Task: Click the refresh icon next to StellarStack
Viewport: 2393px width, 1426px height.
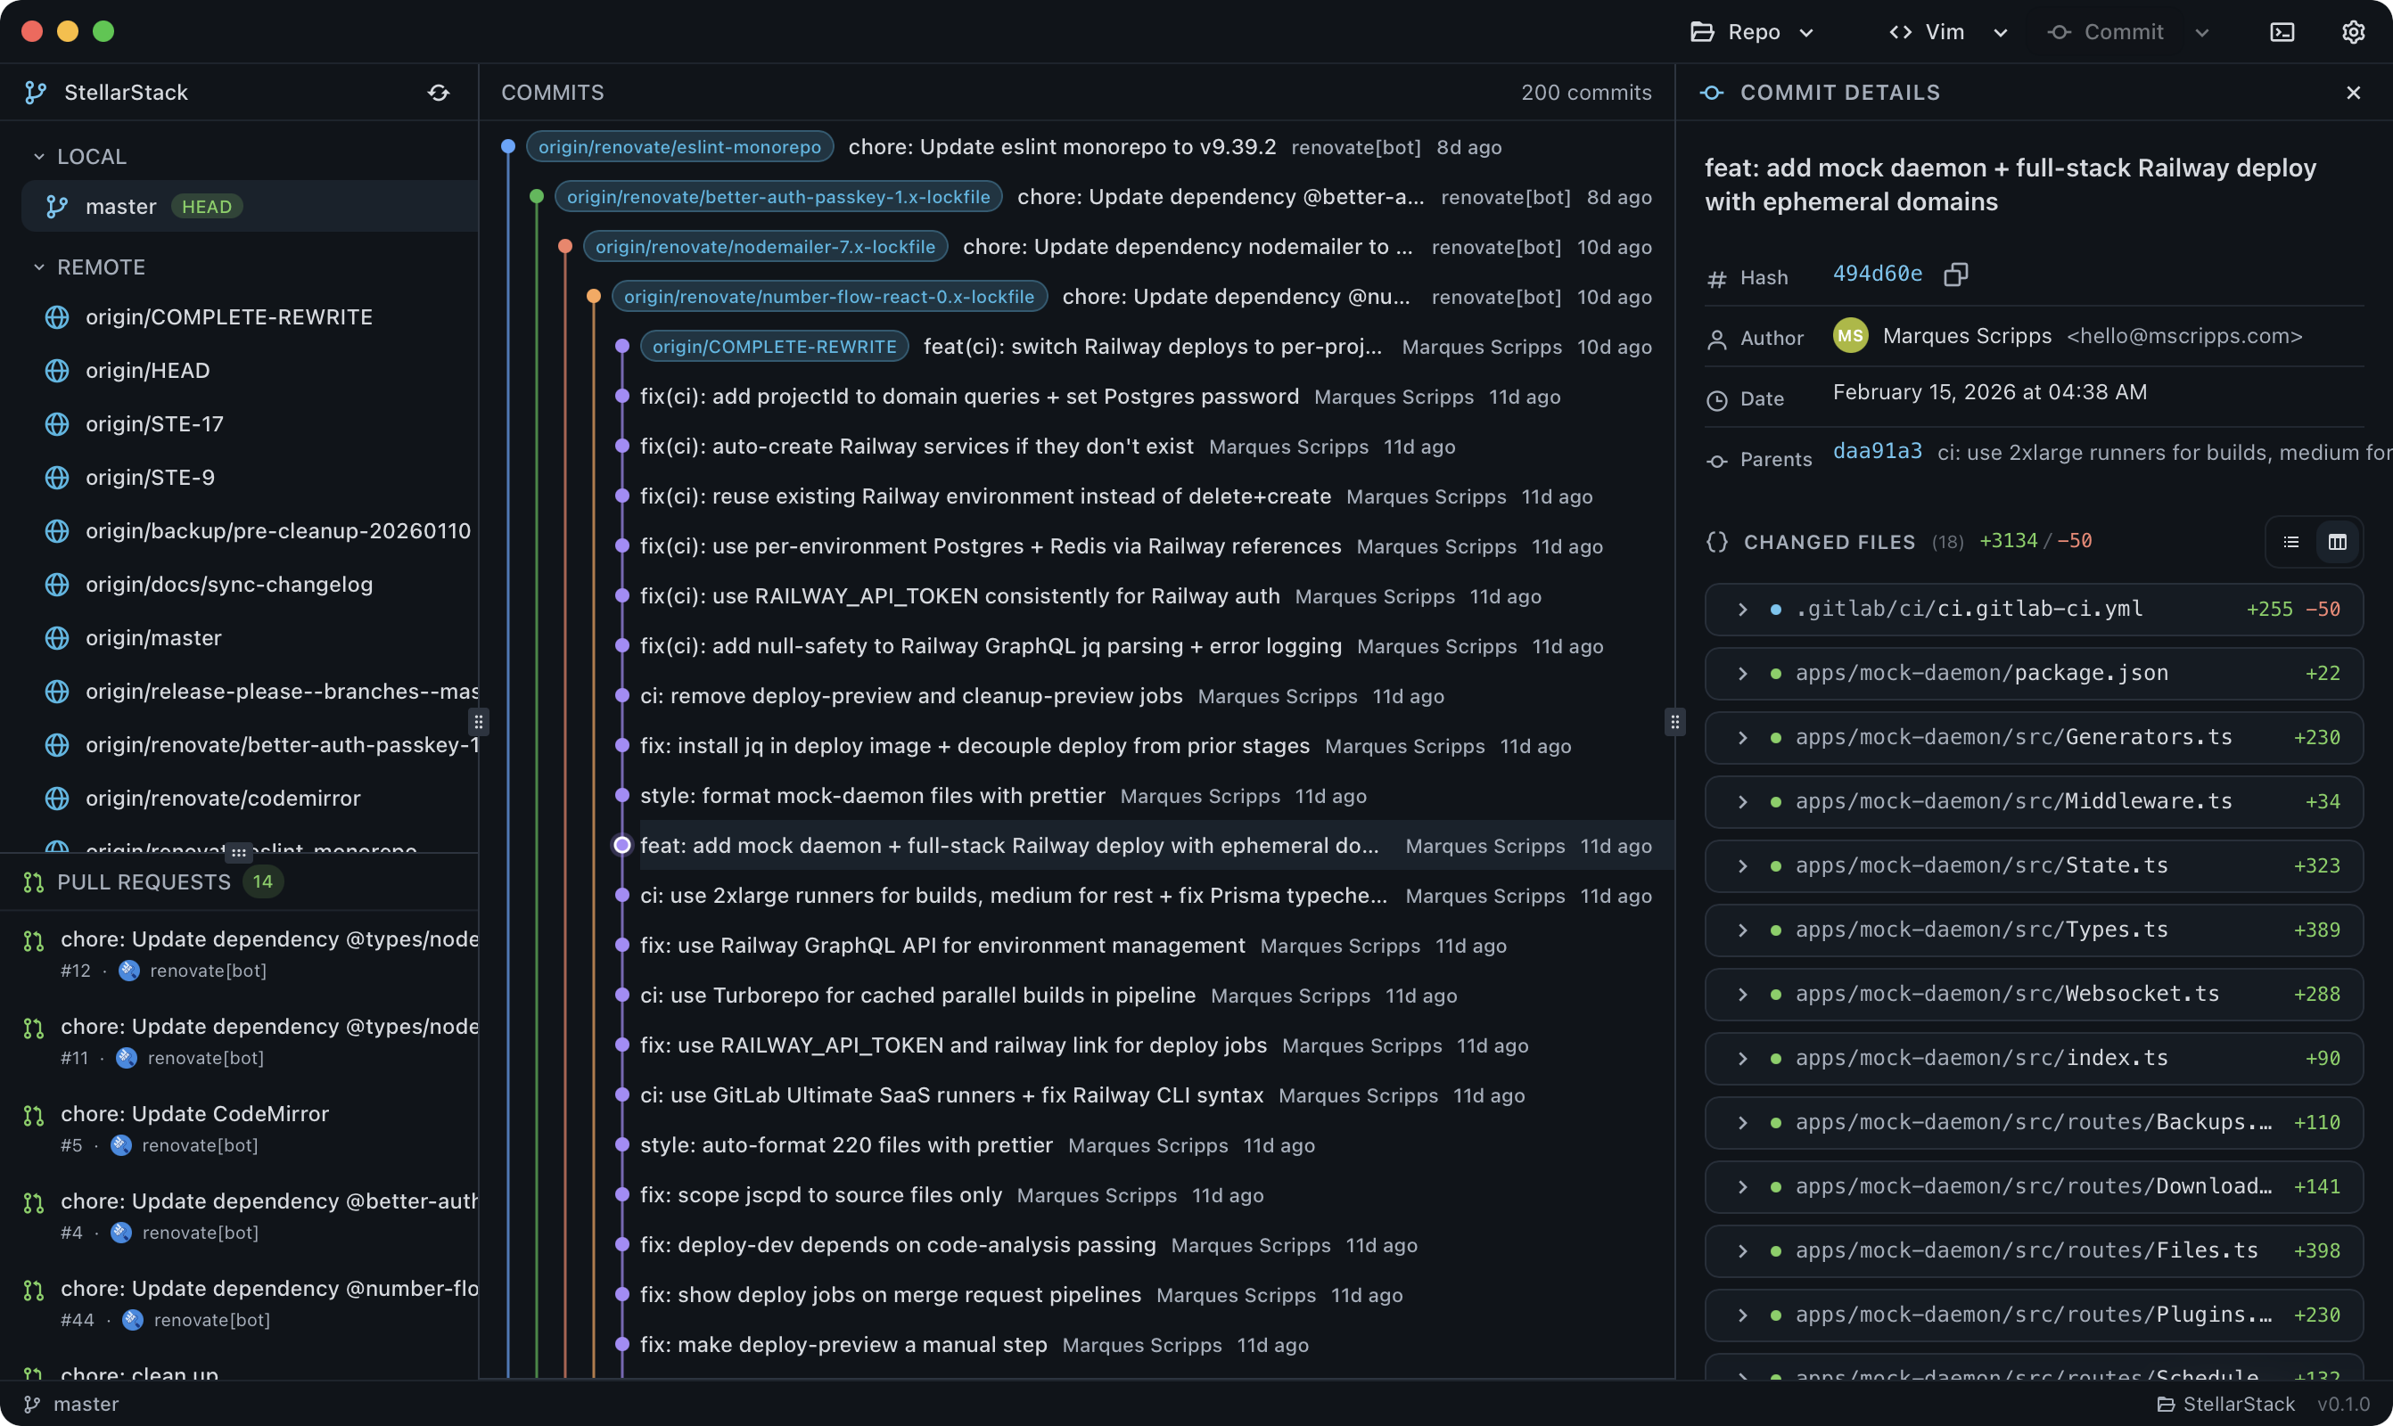Action: point(439,93)
